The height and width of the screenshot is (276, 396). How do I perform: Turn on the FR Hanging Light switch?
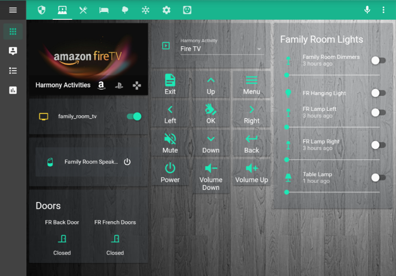pyautogui.click(x=378, y=93)
